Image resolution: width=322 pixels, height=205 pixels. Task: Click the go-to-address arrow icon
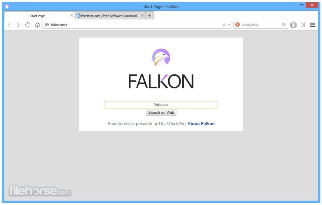[x=303, y=25]
